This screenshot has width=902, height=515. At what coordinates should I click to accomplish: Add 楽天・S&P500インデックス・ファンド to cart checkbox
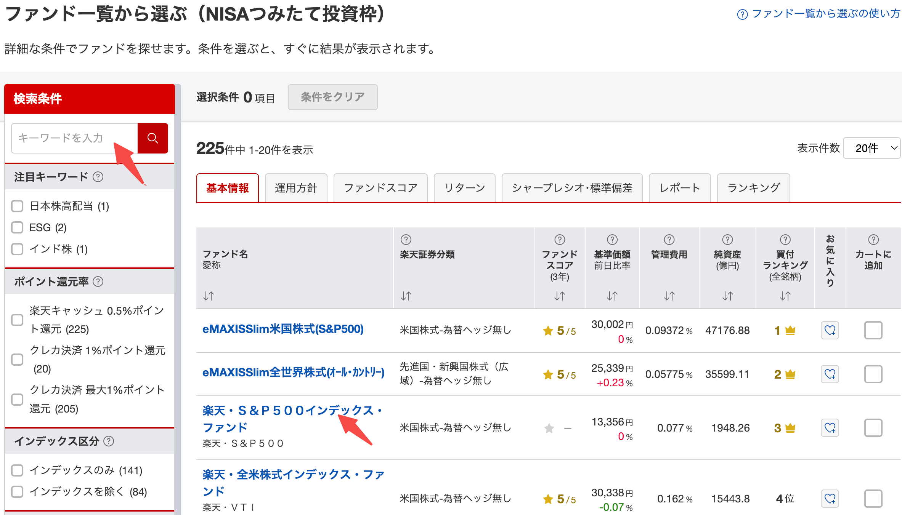pos(873,428)
